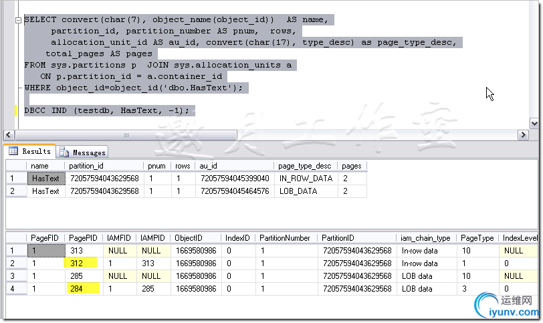Click the In-row data cell in row 2
The height and width of the screenshot is (323, 543).
(x=426, y=263)
